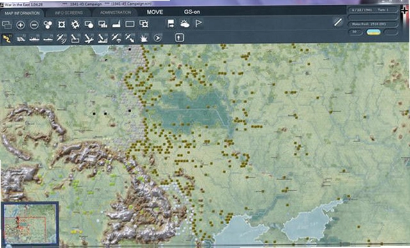Select the second ship mode icon

pyautogui.click(x=47, y=38)
